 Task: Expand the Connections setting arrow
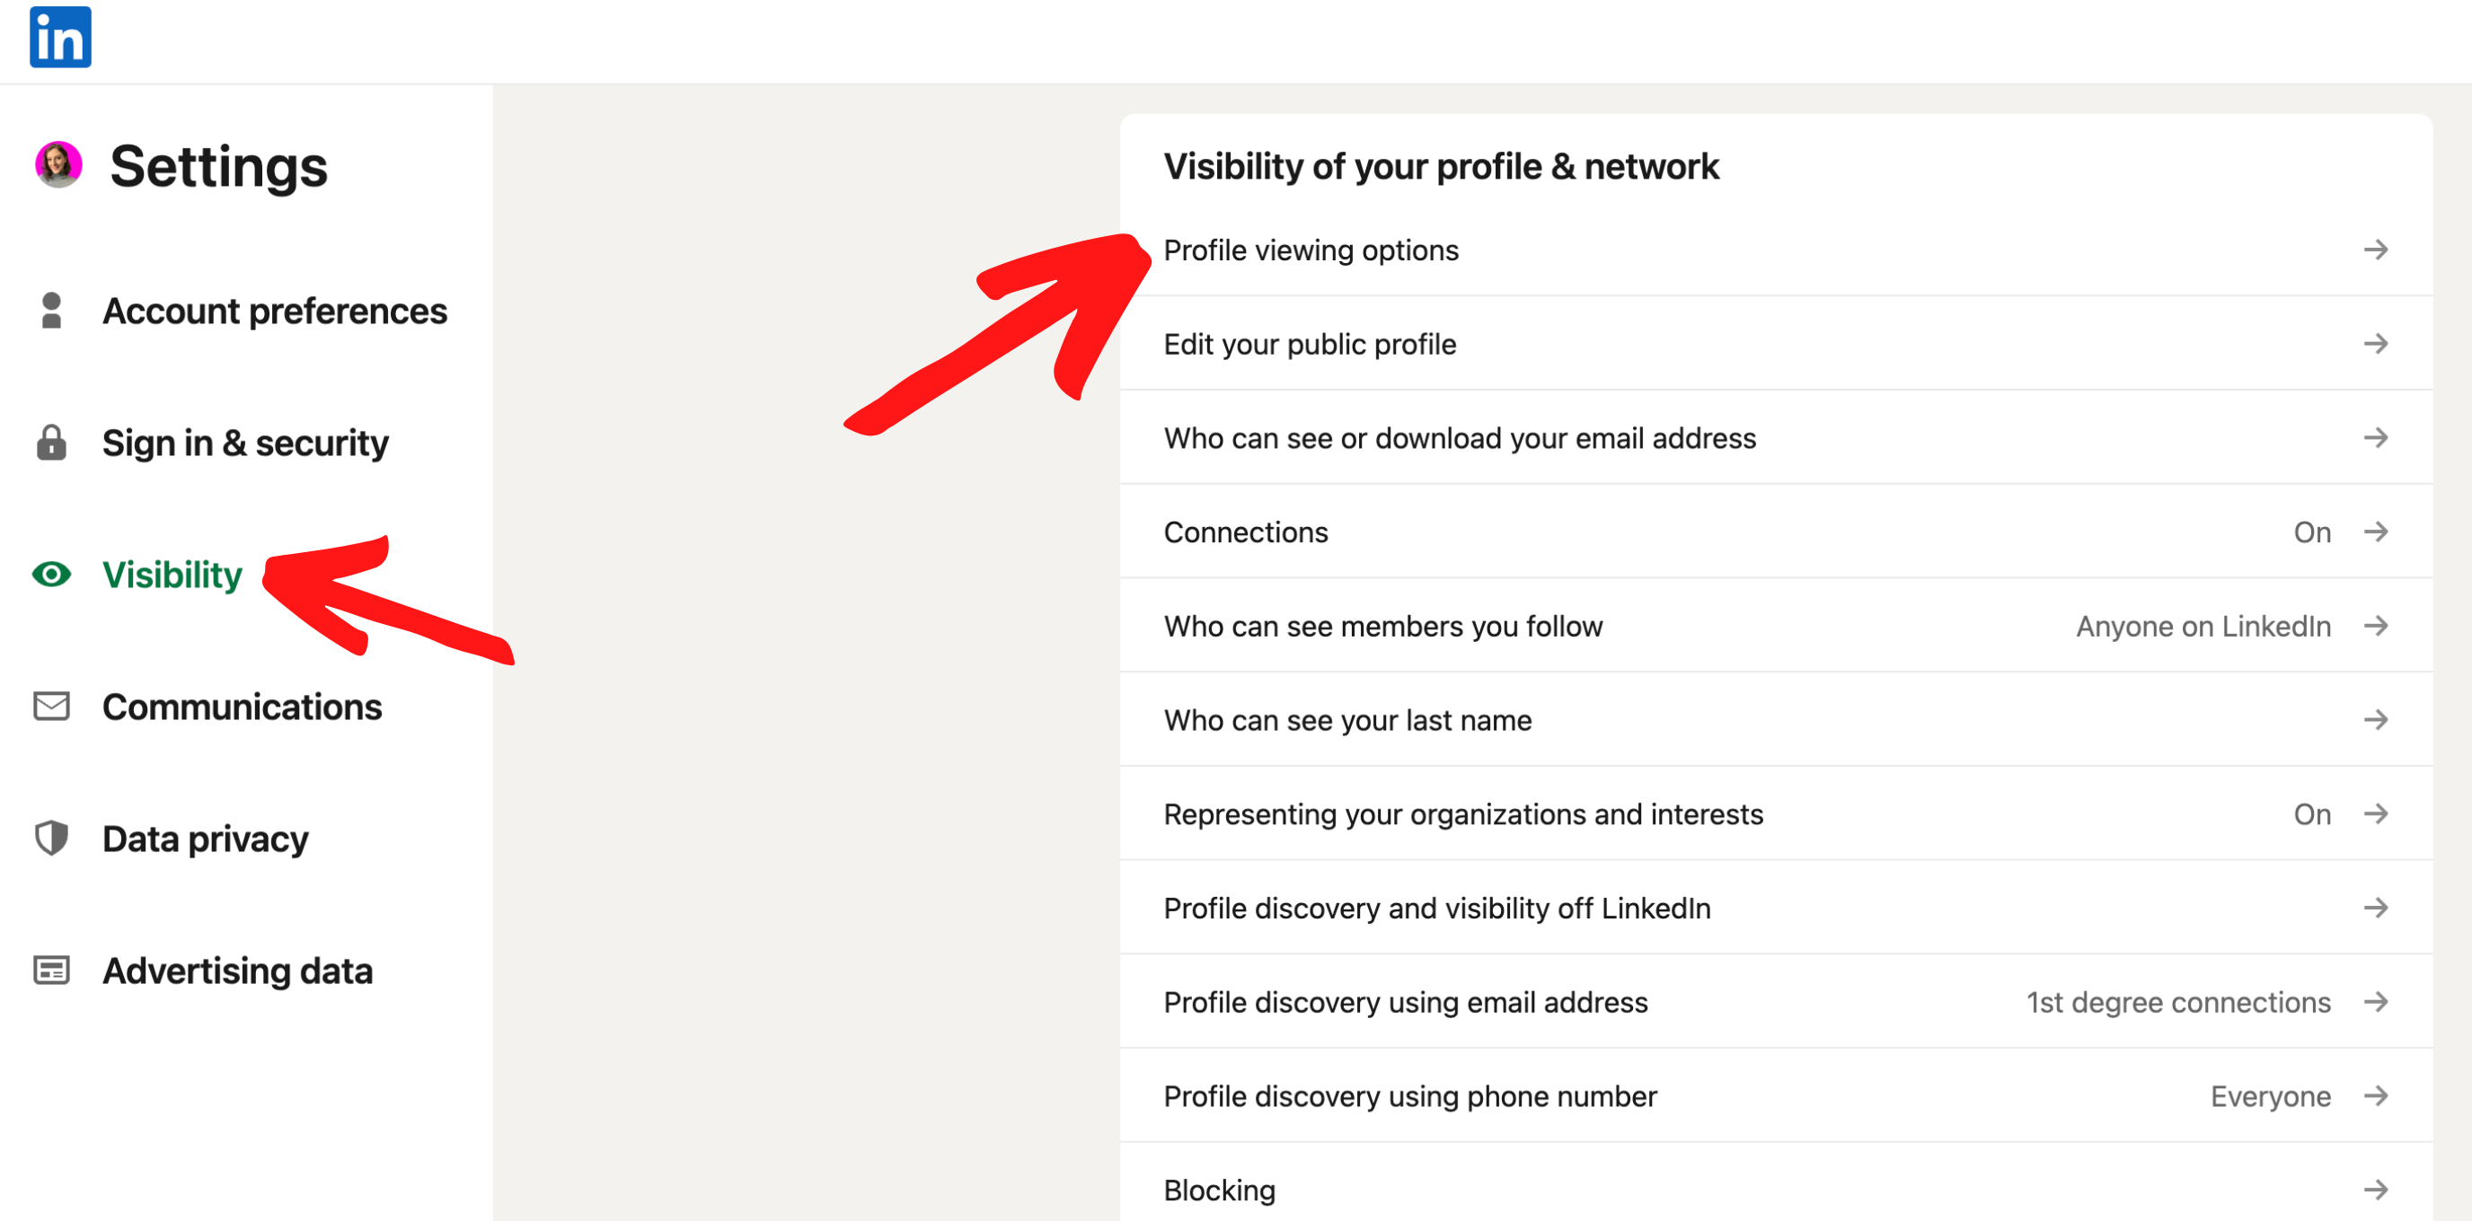point(2377,531)
